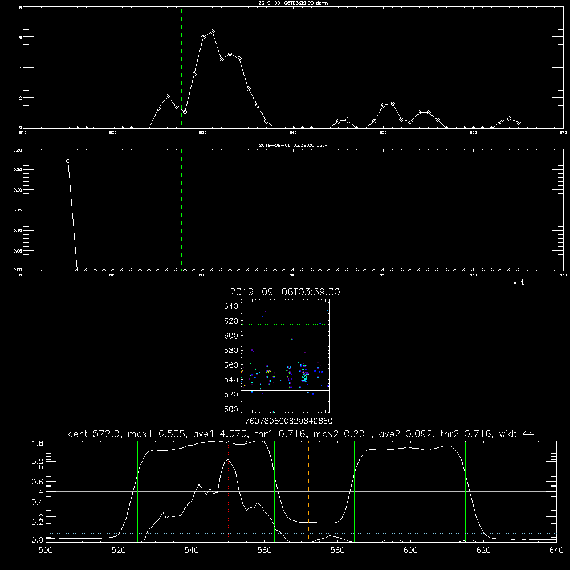Click the '540' label on heatmap y-axis
The height and width of the screenshot is (570, 570).
[x=231, y=380]
